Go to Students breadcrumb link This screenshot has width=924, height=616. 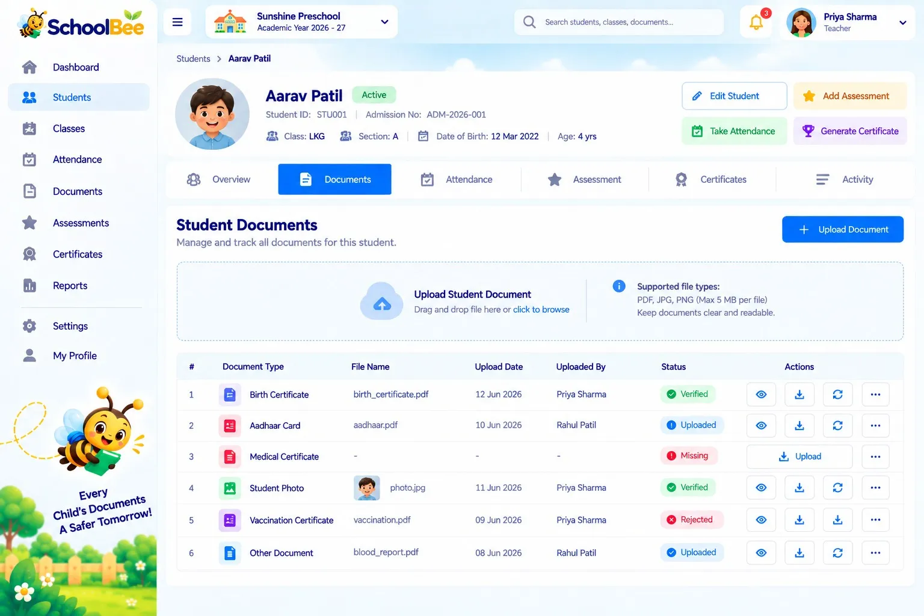tap(193, 58)
